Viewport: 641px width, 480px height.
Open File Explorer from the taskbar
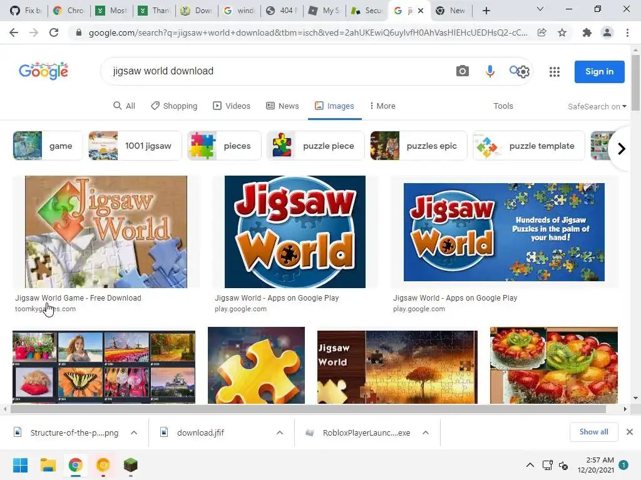point(48,465)
